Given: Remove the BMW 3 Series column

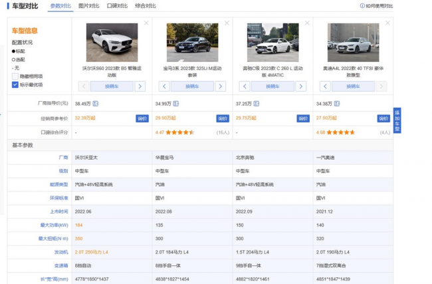Looking at the screenshot, I should pos(227,23).
